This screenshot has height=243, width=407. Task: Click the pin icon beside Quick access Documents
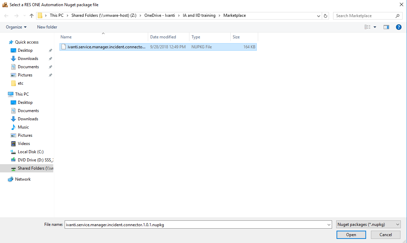pyautogui.click(x=50, y=67)
